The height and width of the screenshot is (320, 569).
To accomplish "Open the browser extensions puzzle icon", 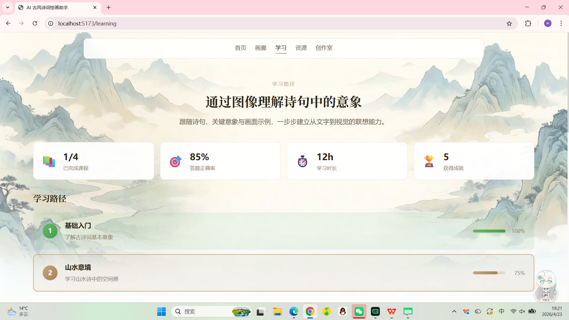I will pyautogui.click(x=528, y=23).
